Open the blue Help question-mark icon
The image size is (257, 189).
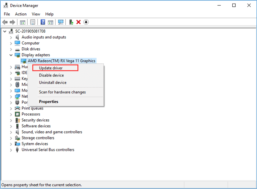[43, 22]
